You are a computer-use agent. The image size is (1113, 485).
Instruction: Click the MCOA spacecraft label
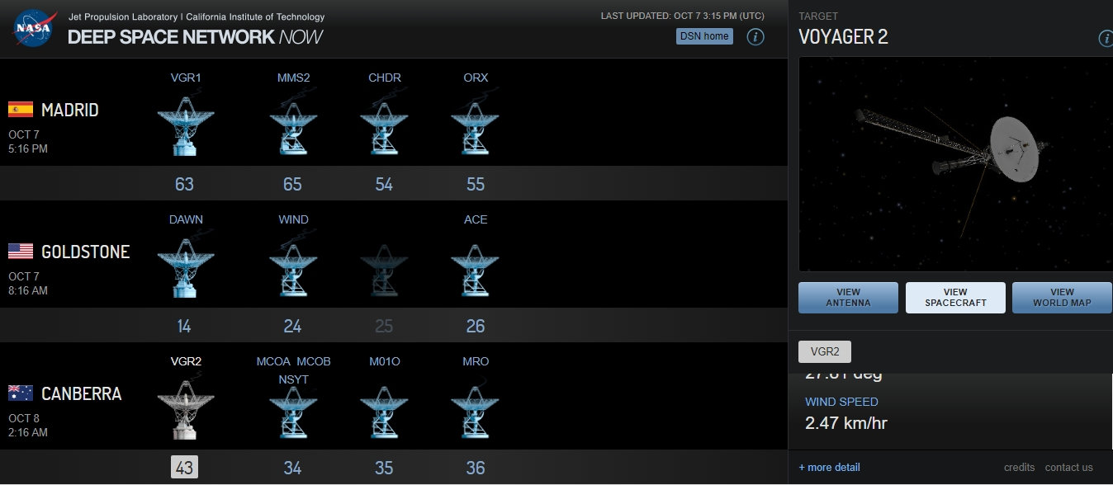pos(273,361)
